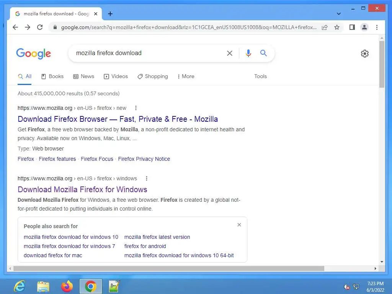
Task: Open the clock showing 7:23 PM
Action: pyautogui.click(x=375, y=287)
